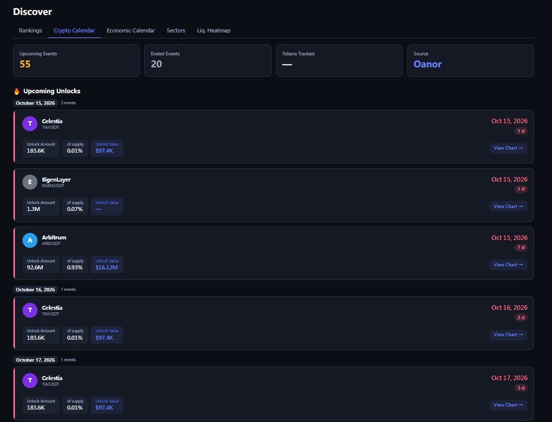Click the ARB/USDT pair label

(x=51, y=243)
